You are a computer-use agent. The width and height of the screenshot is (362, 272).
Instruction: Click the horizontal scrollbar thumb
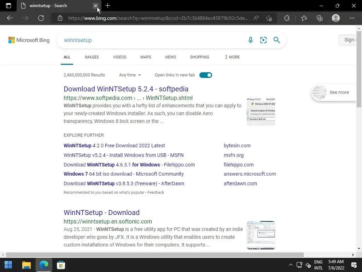(155, 255)
